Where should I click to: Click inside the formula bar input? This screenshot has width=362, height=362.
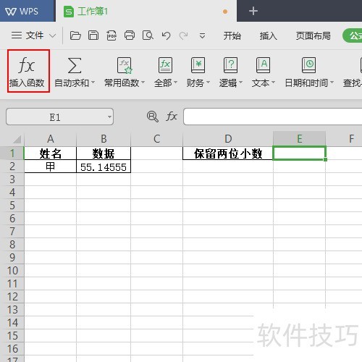pyautogui.click(x=273, y=117)
